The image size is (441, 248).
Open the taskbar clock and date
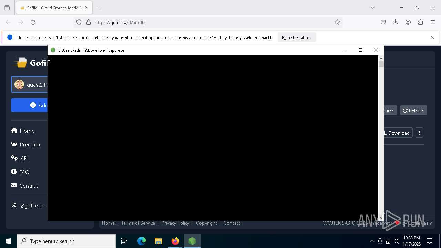coord(412,241)
